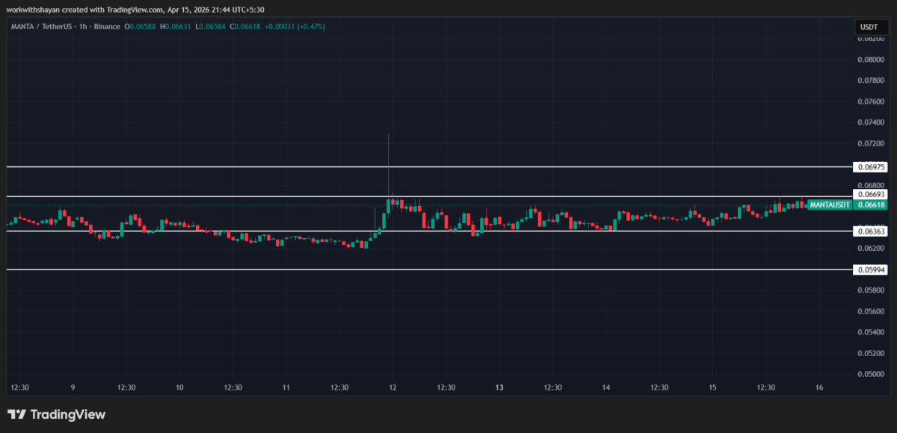Open the 1h interval in chart legend

tap(79, 27)
